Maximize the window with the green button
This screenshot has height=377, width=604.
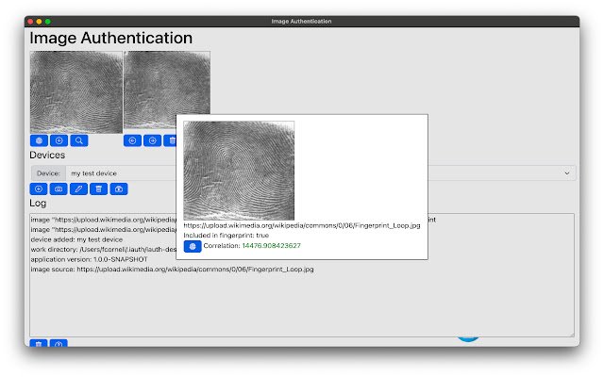[48, 22]
